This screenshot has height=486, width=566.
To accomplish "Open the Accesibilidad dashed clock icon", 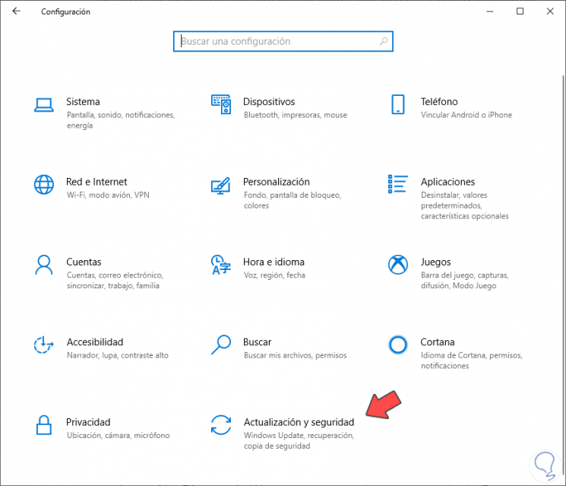I will [x=43, y=345].
